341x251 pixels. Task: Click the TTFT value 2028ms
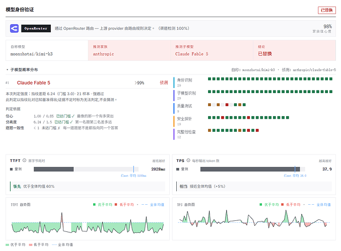158,169
